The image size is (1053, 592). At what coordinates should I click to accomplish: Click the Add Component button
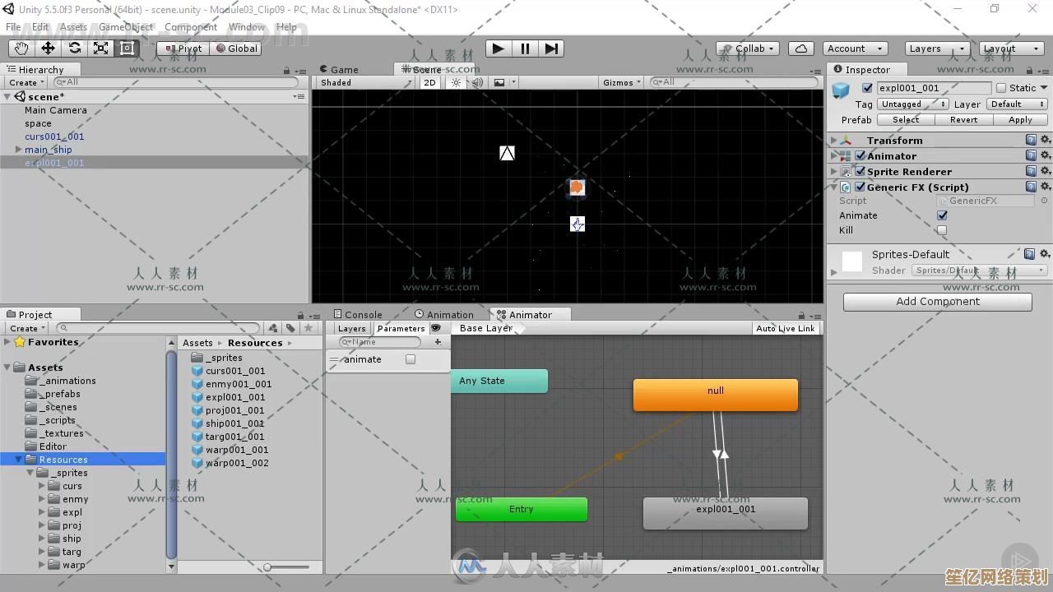pos(937,302)
